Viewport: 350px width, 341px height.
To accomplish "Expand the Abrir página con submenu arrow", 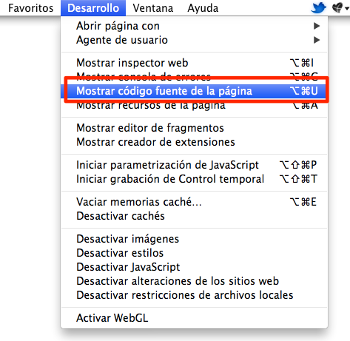I will click(x=317, y=26).
